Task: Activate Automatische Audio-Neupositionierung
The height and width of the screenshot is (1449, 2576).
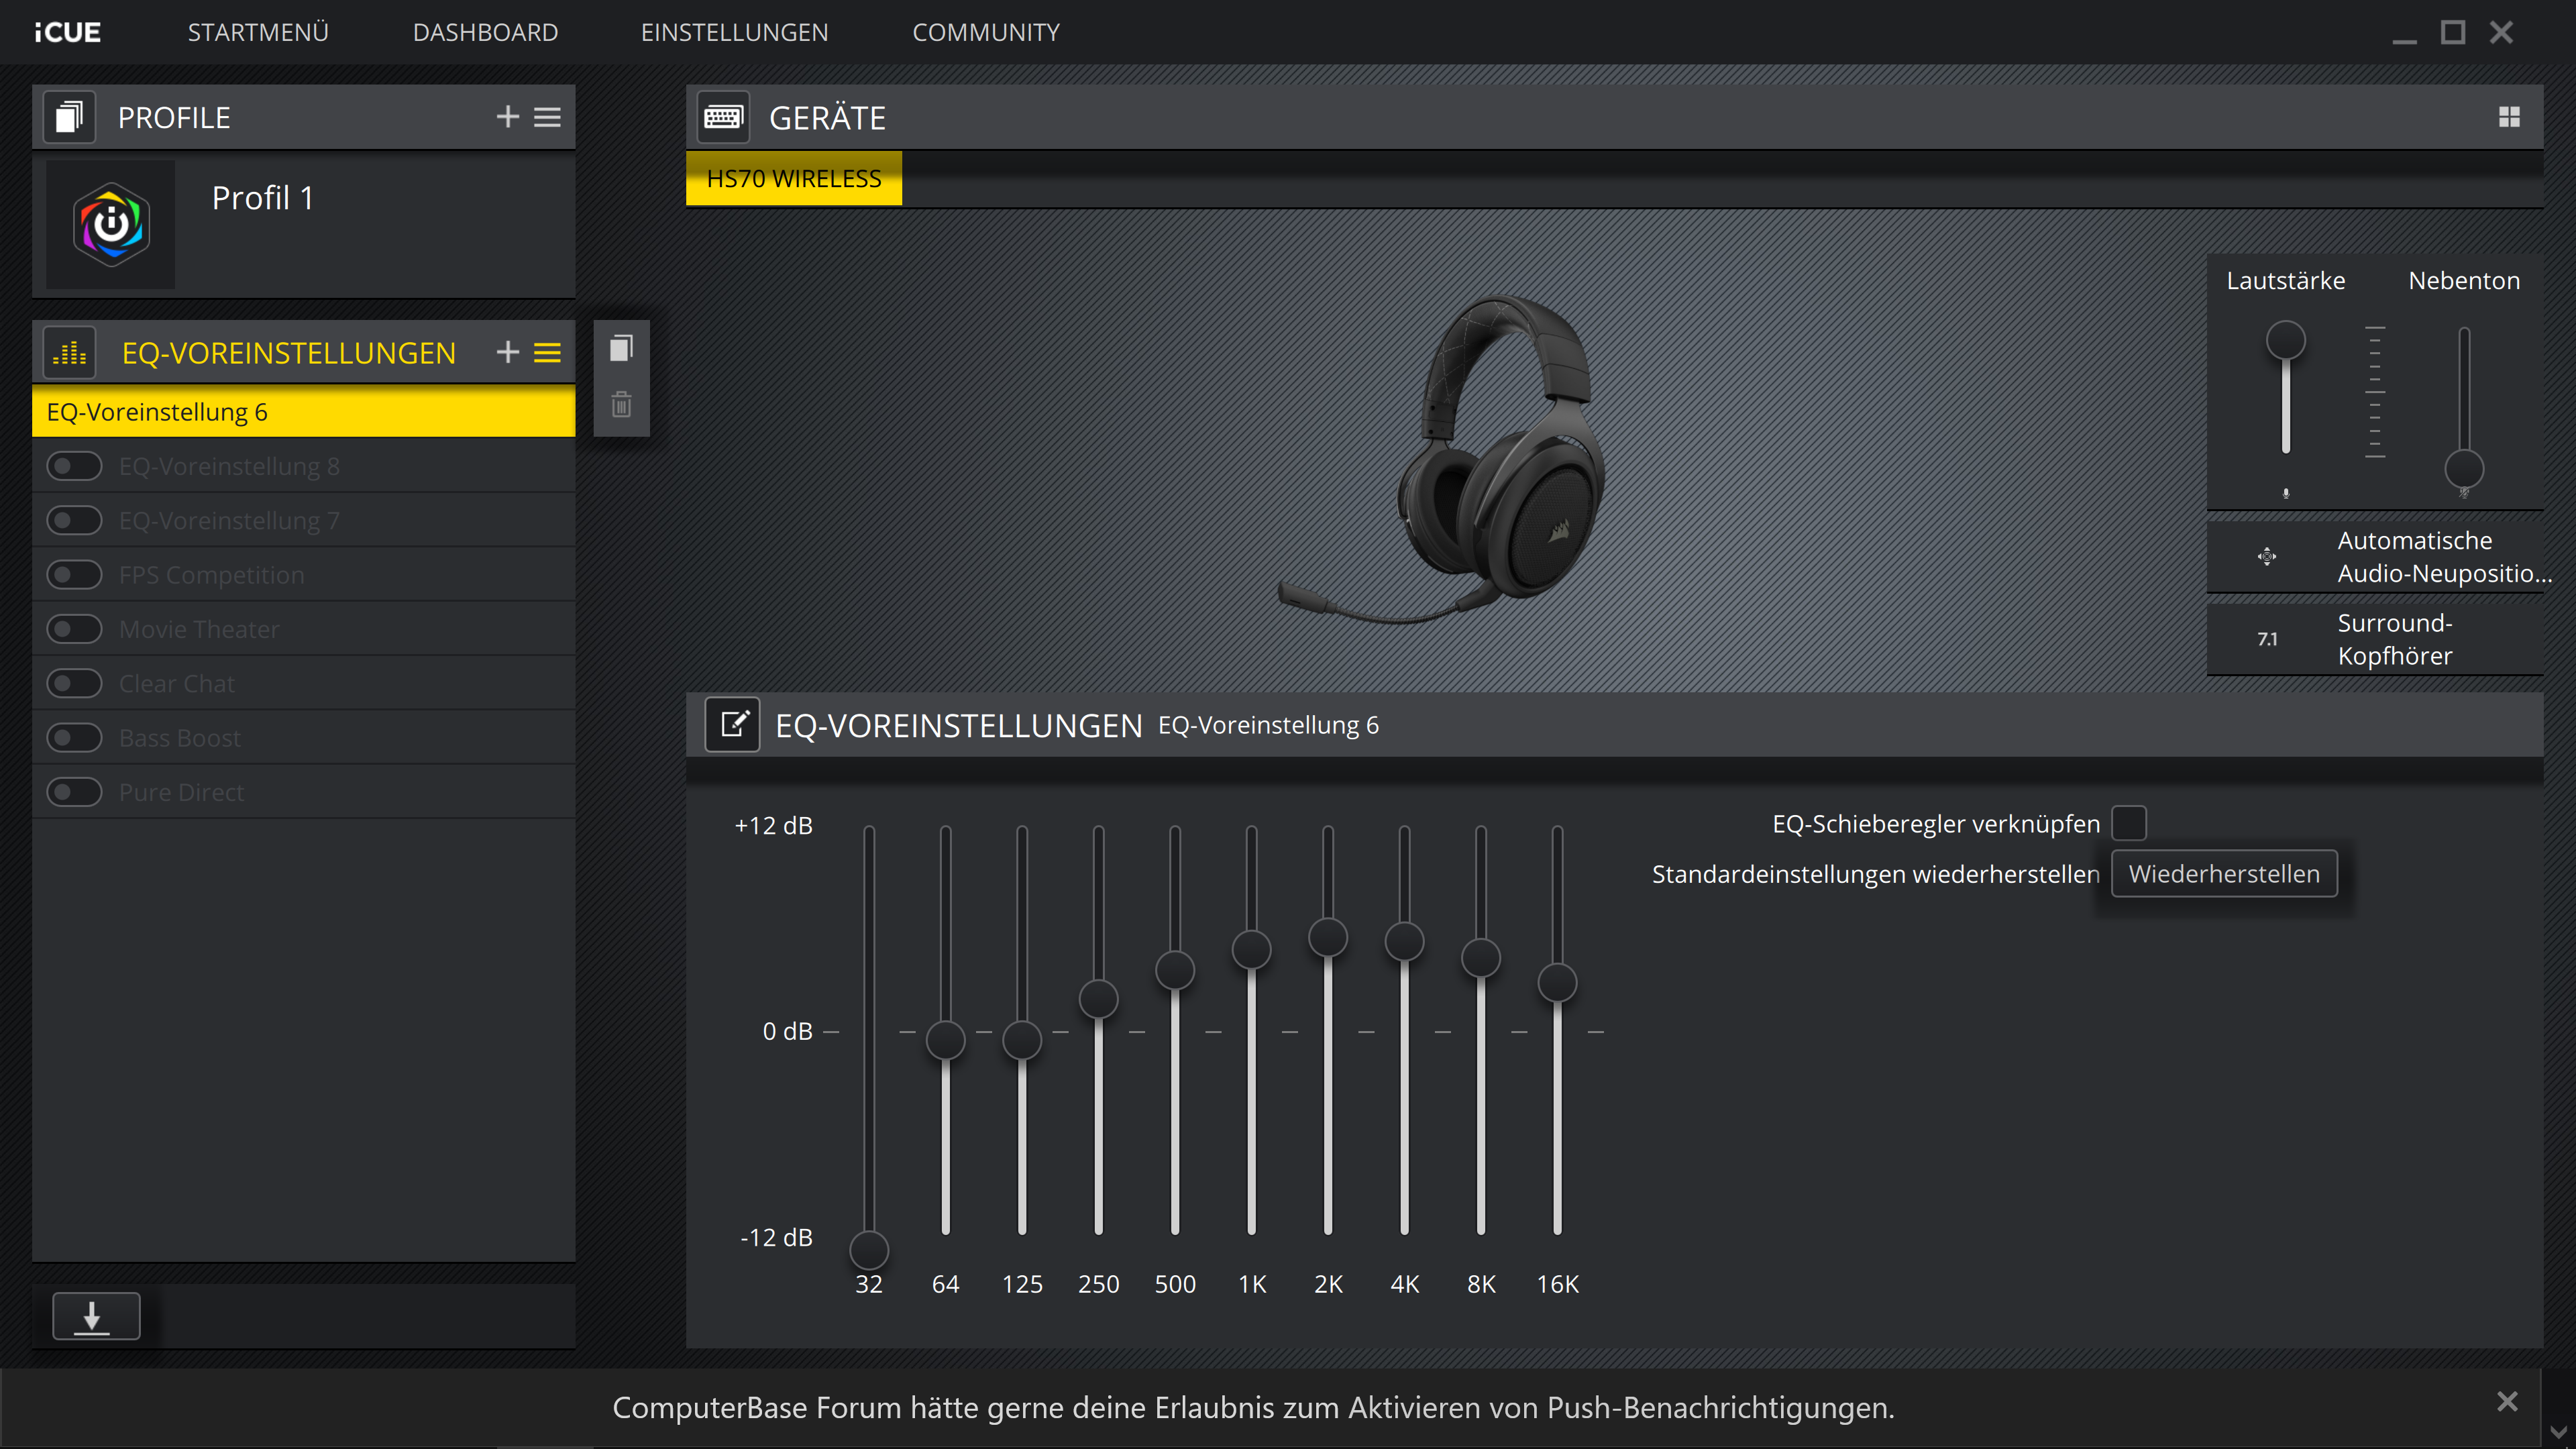Action: 2267,556
